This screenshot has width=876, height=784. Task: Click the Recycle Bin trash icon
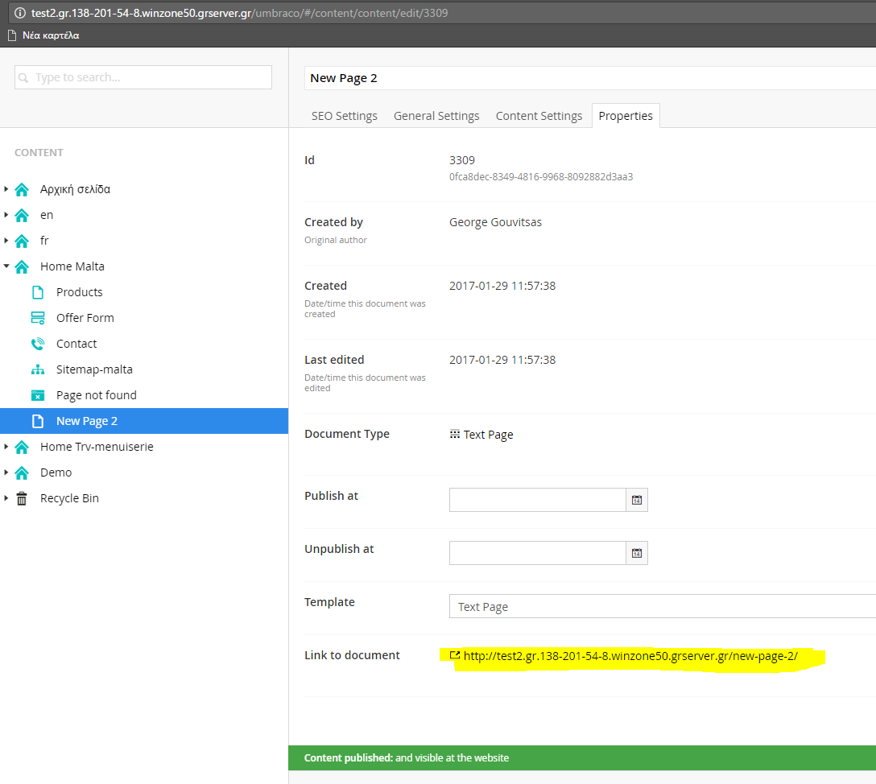22,498
